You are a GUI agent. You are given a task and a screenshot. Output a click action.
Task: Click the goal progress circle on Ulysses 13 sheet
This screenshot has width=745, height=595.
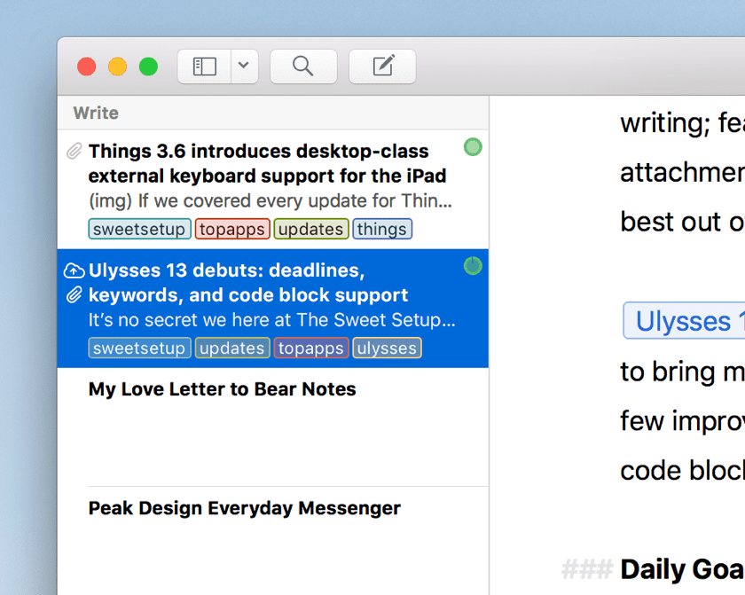coord(473,266)
